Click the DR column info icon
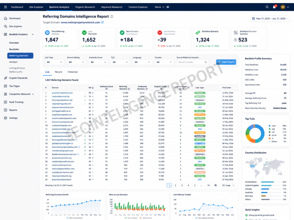 point(93,87)
